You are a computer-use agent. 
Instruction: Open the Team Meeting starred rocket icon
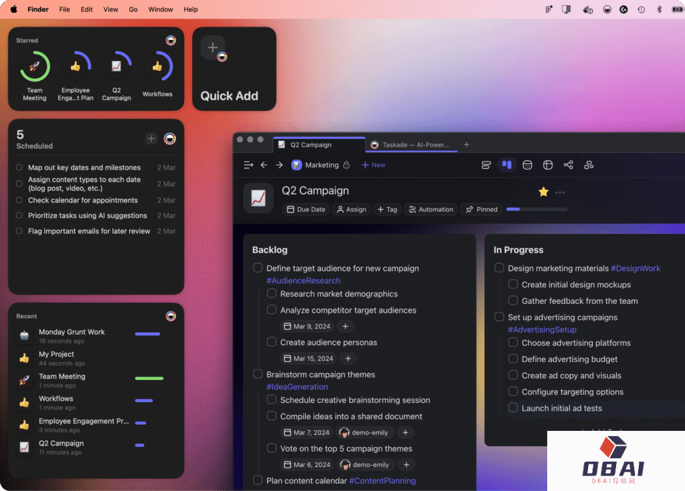click(x=35, y=67)
